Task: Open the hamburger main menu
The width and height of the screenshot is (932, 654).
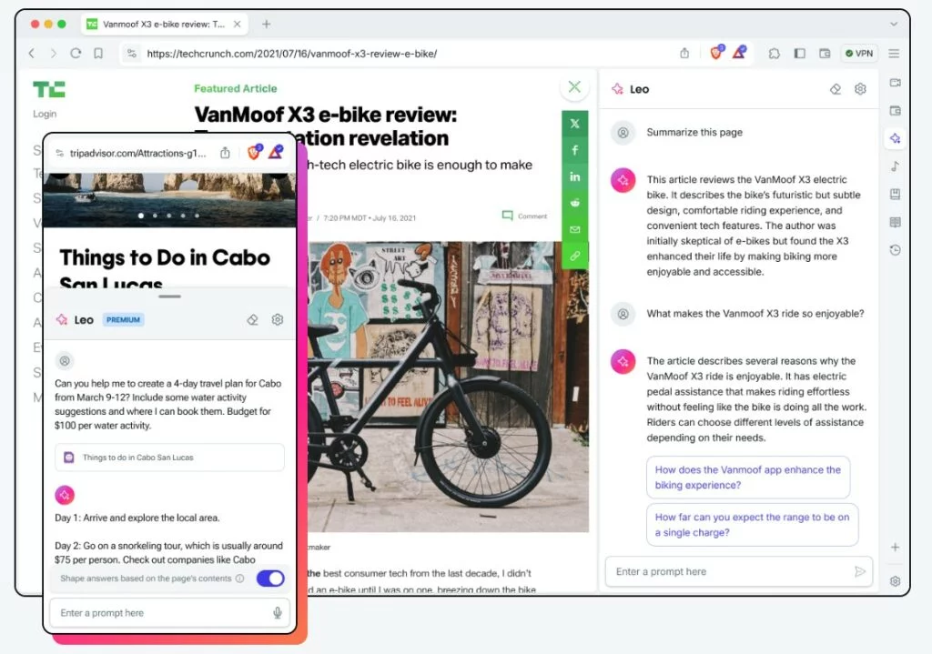Action: coord(895,54)
